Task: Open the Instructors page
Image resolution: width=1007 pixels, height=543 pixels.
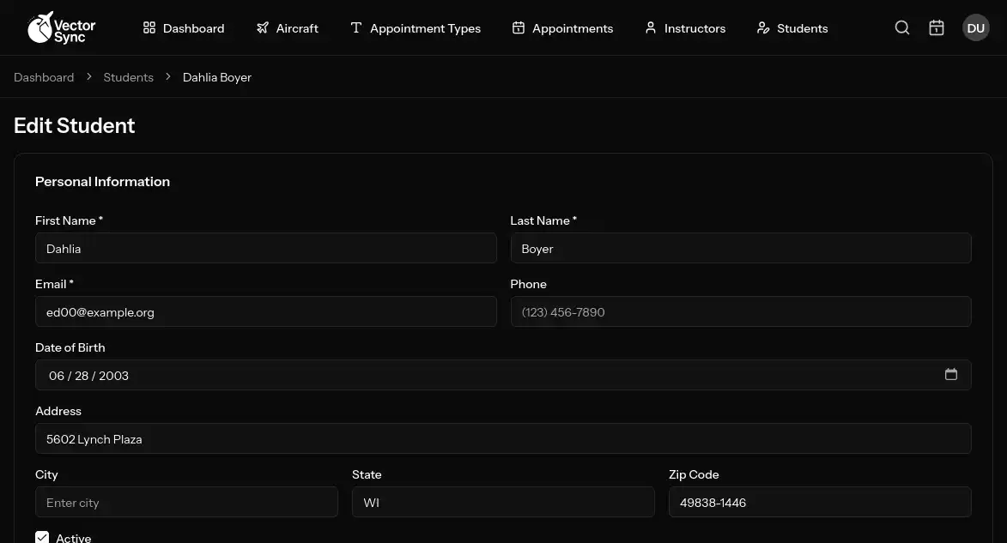Action: coord(684,28)
